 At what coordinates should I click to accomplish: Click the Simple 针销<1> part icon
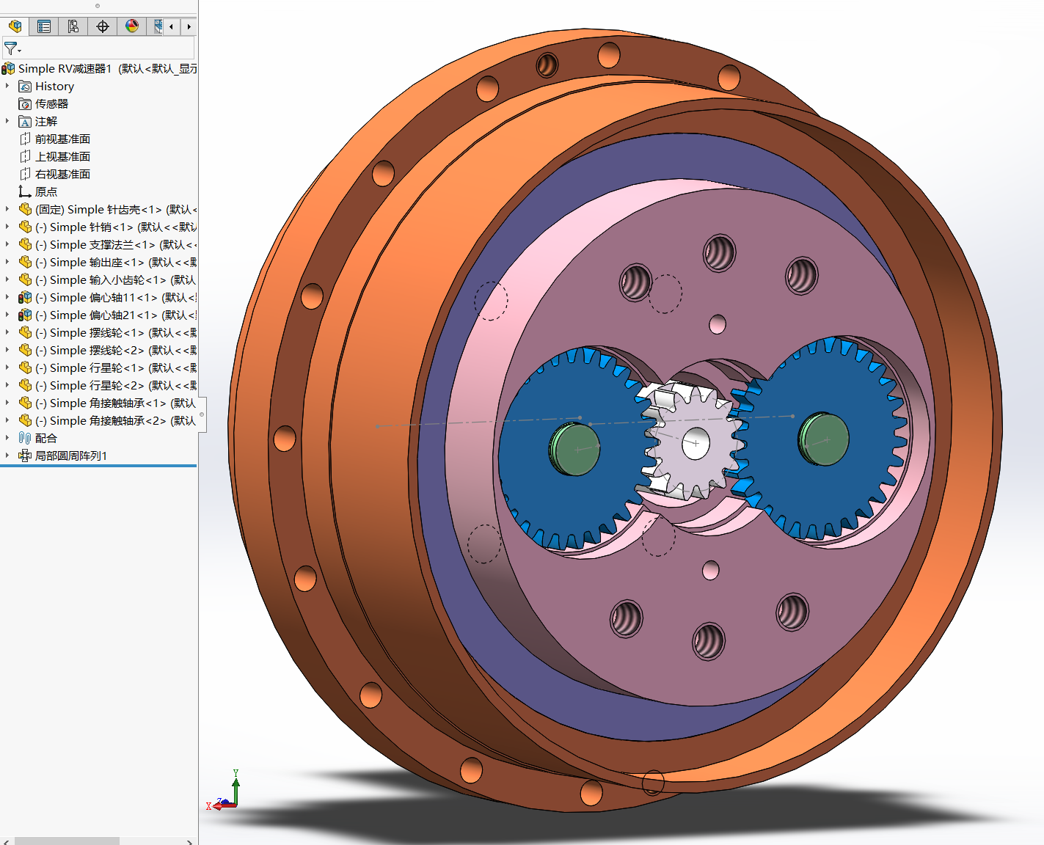pos(25,227)
